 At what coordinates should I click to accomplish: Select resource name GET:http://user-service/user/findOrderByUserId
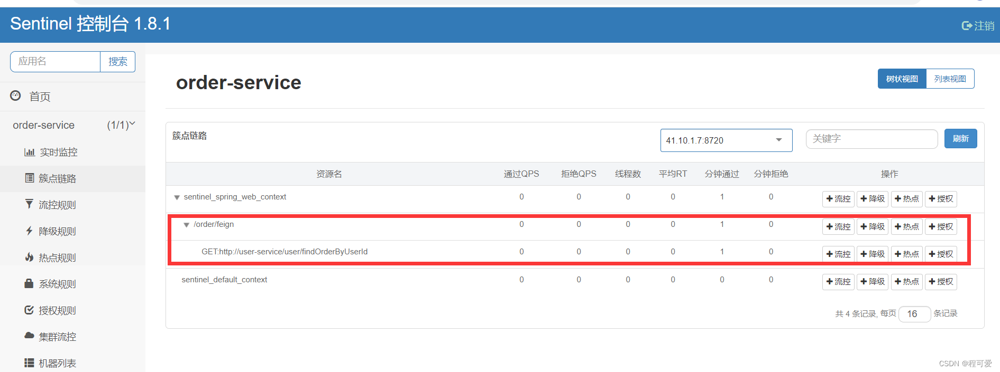click(285, 252)
